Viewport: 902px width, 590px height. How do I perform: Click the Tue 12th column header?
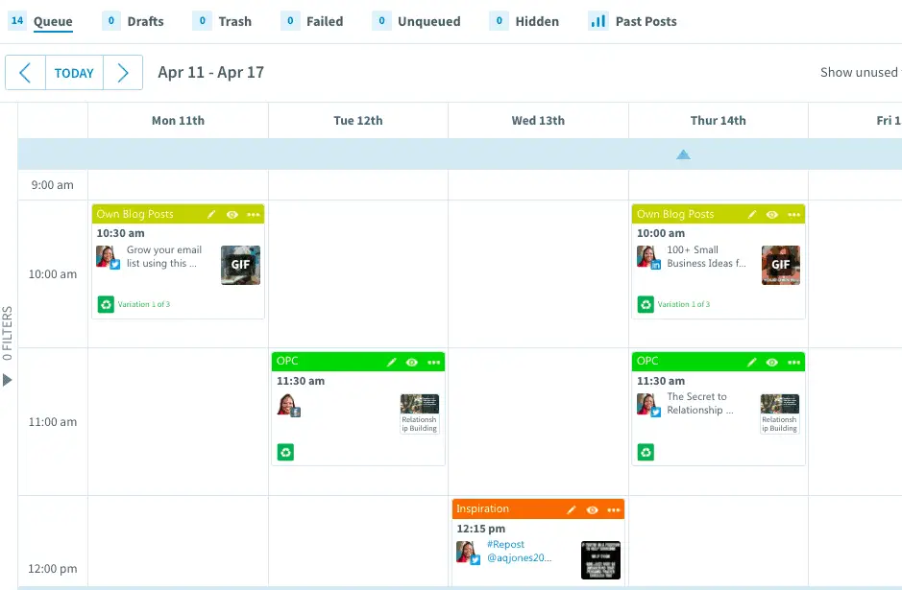[x=357, y=121]
